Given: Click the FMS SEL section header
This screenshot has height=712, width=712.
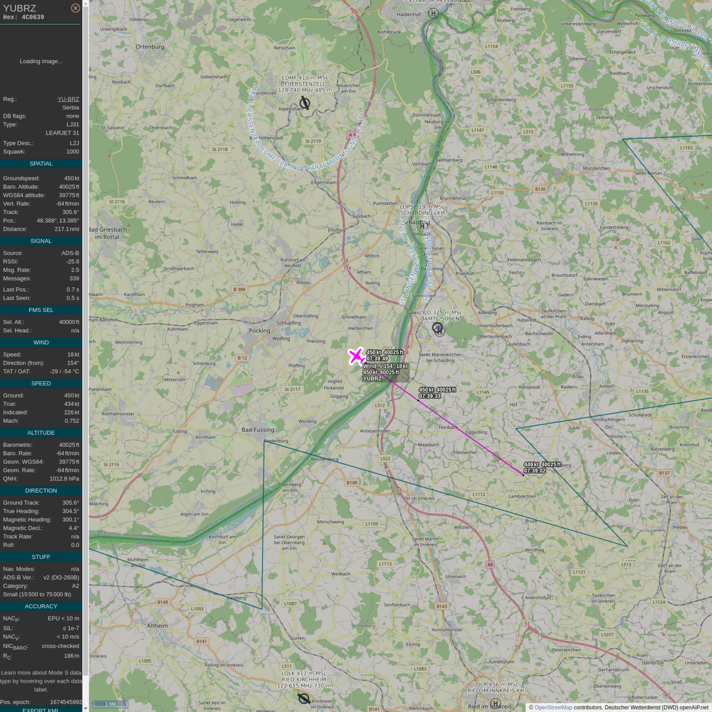Looking at the screenshot, I should click(x=41, y=310).
